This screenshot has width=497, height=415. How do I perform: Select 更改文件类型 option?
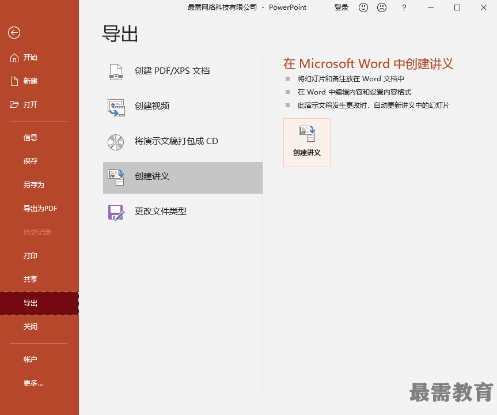point(183,212)
